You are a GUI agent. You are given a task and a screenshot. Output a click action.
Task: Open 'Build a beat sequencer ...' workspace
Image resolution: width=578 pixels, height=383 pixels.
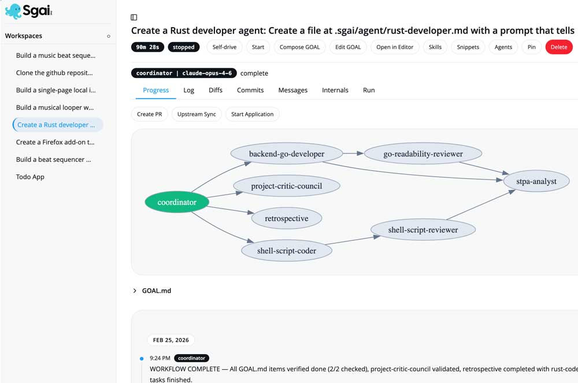pyautogui.click(x=53, y=159)
